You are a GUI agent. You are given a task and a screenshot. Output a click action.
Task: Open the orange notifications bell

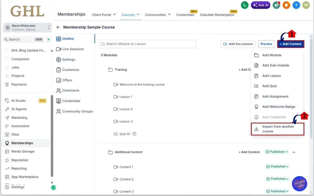point(286,5)
